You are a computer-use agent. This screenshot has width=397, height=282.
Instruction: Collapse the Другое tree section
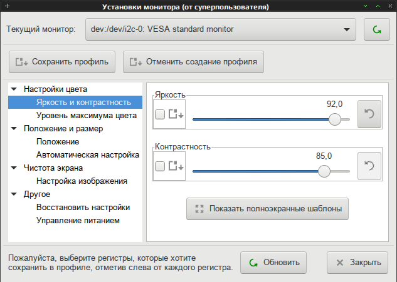[14, 194]
